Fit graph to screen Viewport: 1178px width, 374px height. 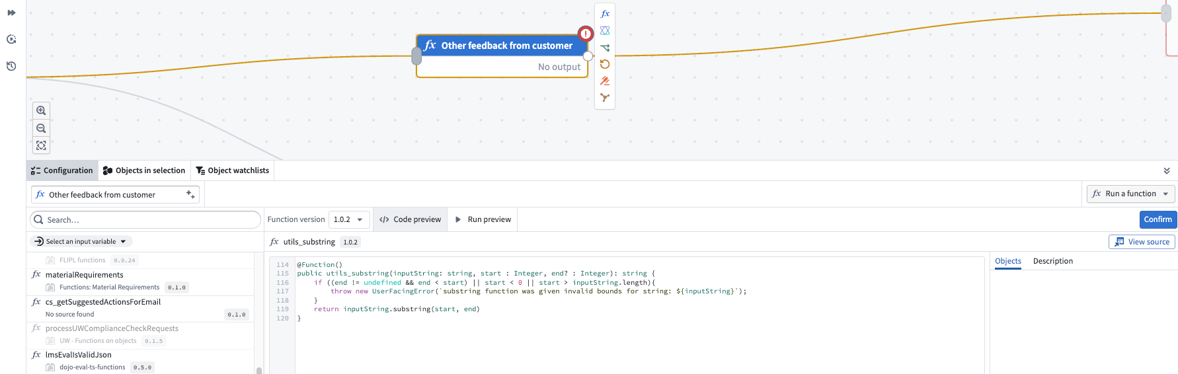tap(41, 145)
